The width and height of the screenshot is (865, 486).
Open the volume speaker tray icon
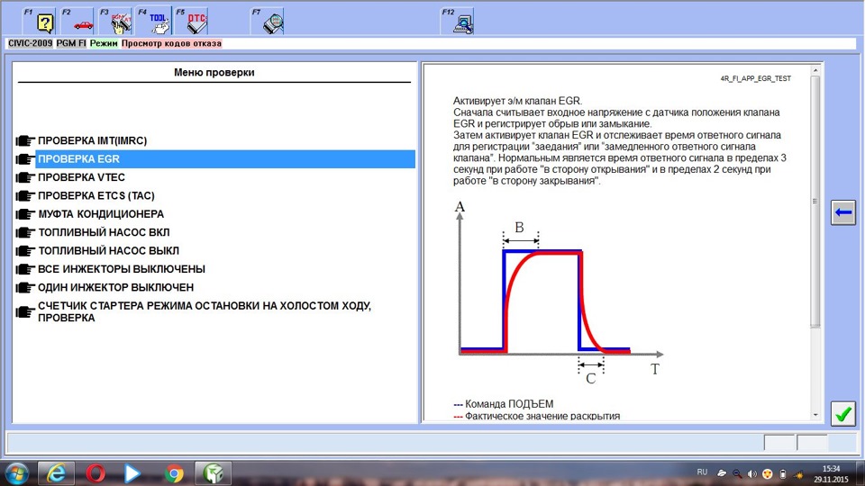pyautogui.click(x=751, y=474)
